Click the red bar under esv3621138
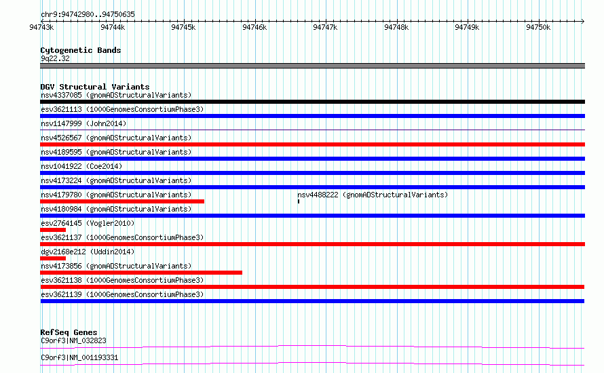 point(312,287)
